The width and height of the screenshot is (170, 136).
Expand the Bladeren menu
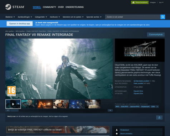[10, 17]
